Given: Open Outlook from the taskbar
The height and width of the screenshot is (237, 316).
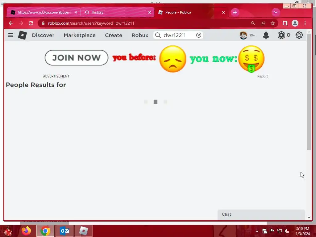Looking at the screenshot, I should click(x=64, y=231).
